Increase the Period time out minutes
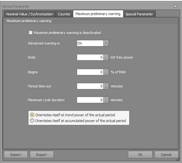 pyautogui.click(x=106, y=85)
